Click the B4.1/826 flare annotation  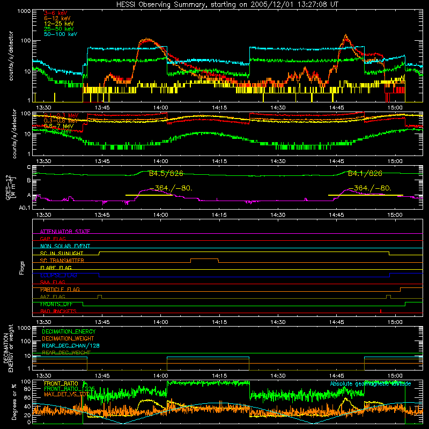tap(365, 173)
